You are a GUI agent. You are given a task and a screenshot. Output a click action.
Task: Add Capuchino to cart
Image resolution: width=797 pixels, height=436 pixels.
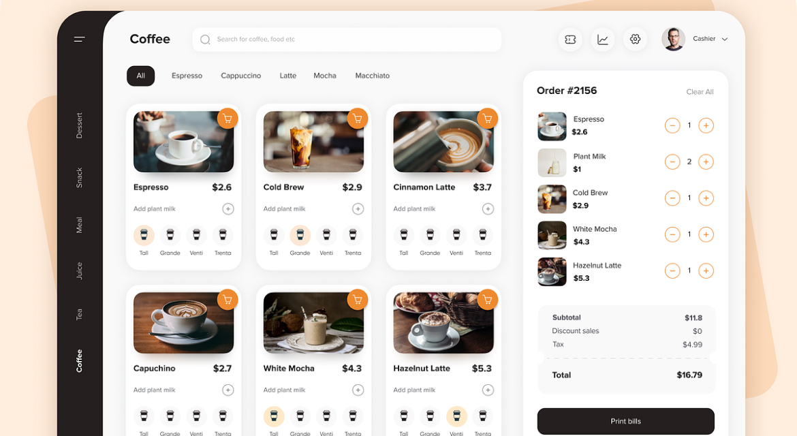228,300
